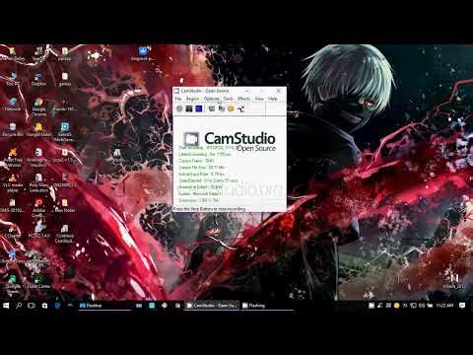Click the blue Stop button in CamStudio
The image size is (473, 355).
click(x=198, y=108)
